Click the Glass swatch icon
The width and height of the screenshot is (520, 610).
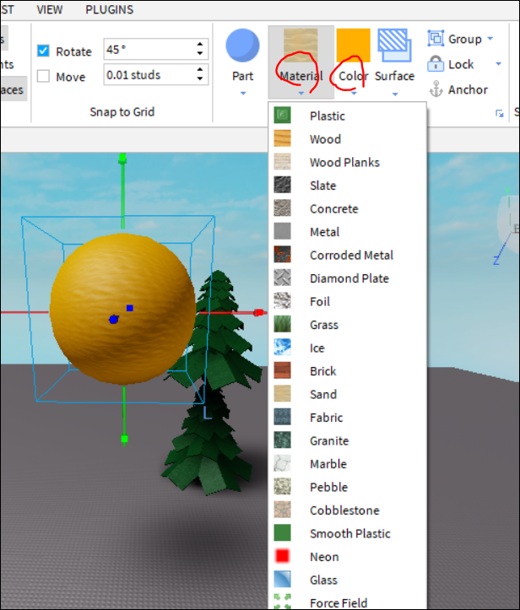click(282, 580)
